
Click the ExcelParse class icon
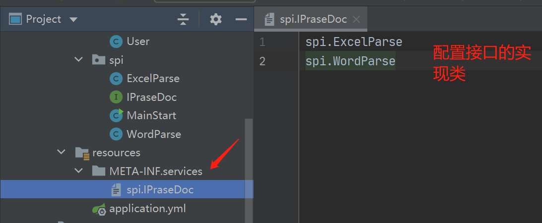(x=116, y=79)
